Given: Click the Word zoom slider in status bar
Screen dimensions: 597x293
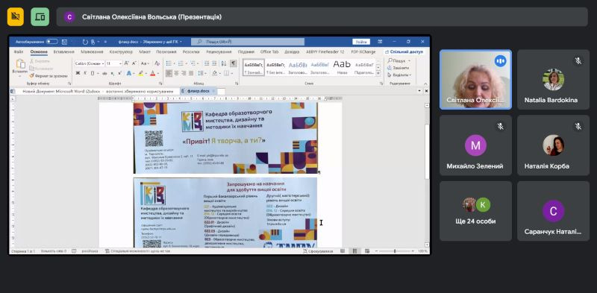Looking at the screenshot, I should click(395, 251).
